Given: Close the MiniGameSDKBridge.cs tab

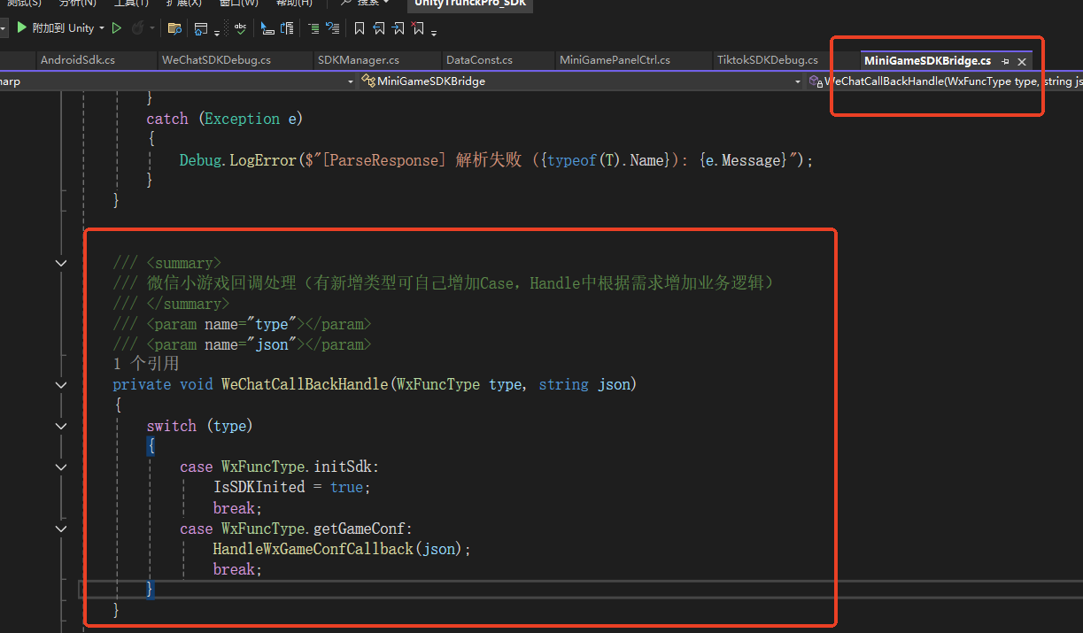Looking at the screenshot, I should tap(1022, 61).
